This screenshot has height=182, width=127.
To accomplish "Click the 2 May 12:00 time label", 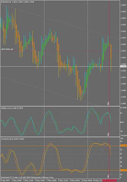I will 28,181.
